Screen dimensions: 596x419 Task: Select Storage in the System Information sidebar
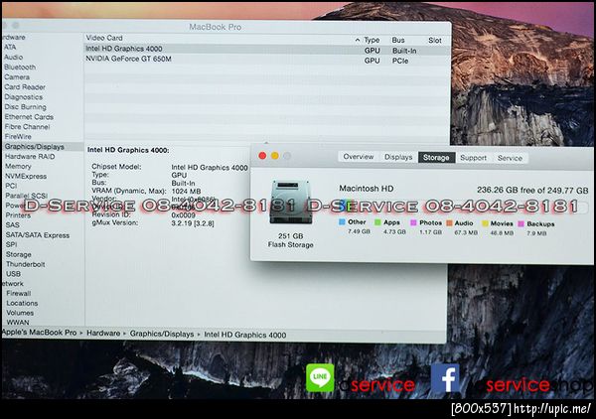(x=19, y=254)
